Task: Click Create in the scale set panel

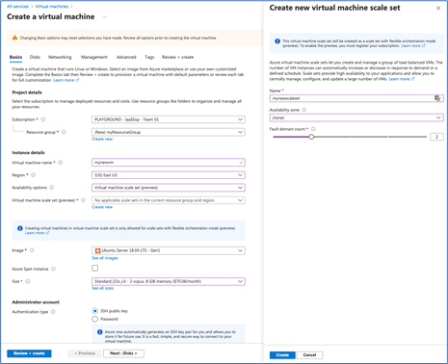Action: pyautogui.click(x=282, y=355)
